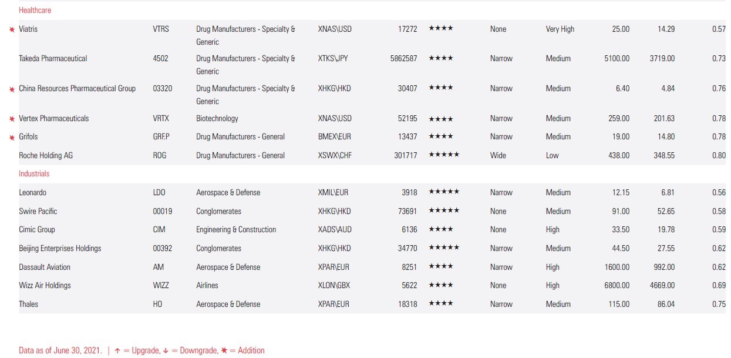731x358 pixels.
Task: Click the Thales company name
Action: 28,305
